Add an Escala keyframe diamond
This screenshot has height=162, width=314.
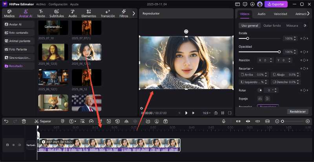coord(304,38)
